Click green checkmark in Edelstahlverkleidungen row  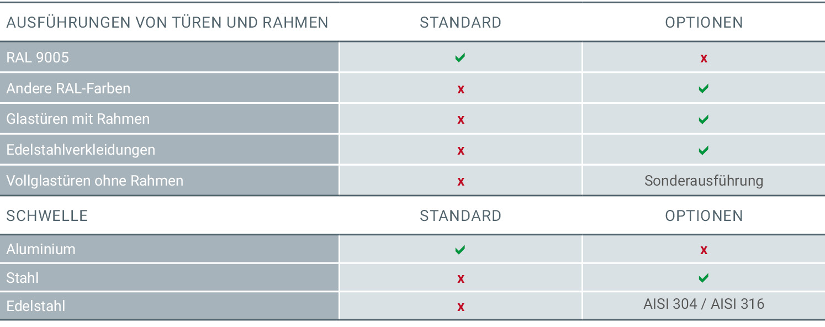click(704, 150)
